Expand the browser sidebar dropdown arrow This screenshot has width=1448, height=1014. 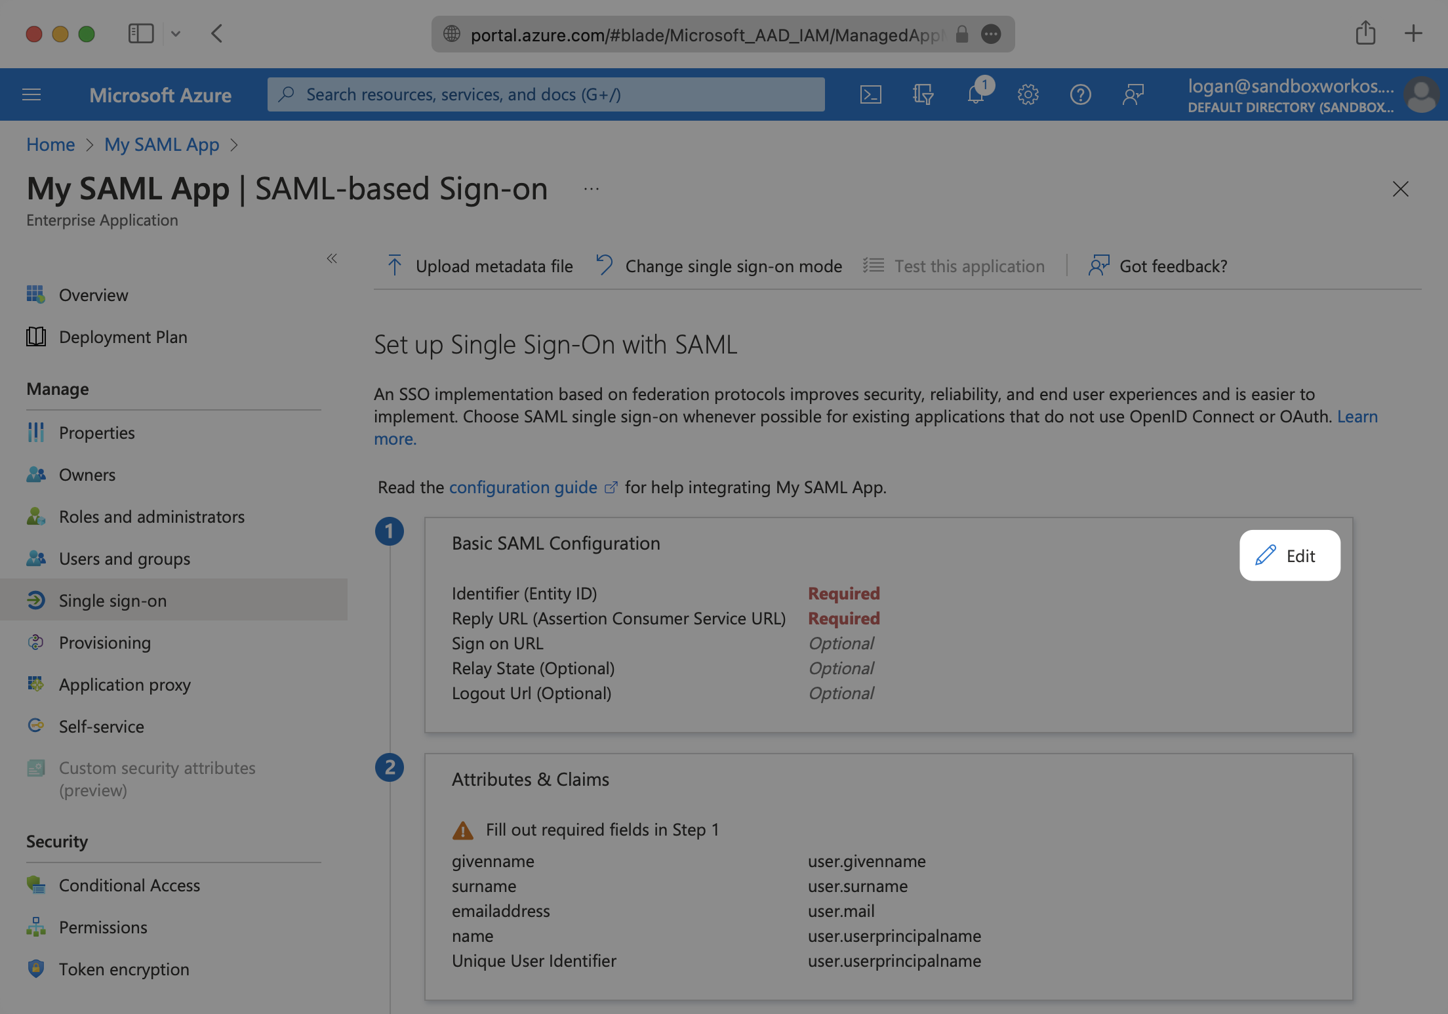176,33
